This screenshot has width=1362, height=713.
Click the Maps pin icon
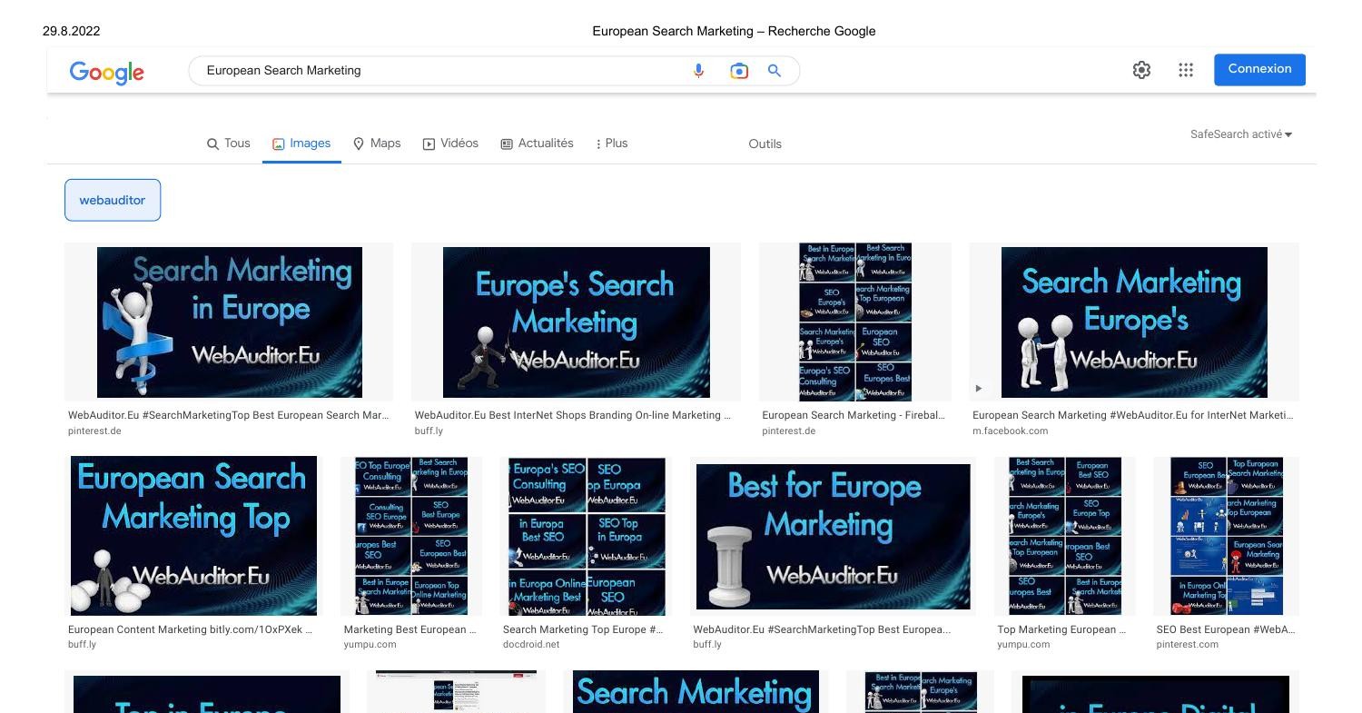tap(358, 143)
